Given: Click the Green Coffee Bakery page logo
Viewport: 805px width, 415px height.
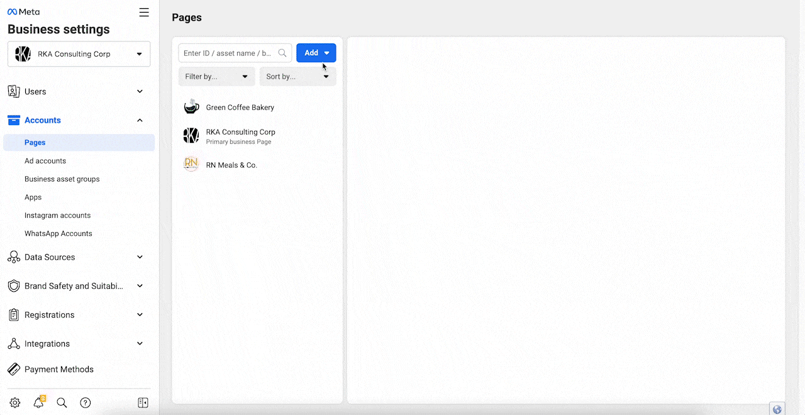Looking at the screenshot, I should (x=191, y=107).
